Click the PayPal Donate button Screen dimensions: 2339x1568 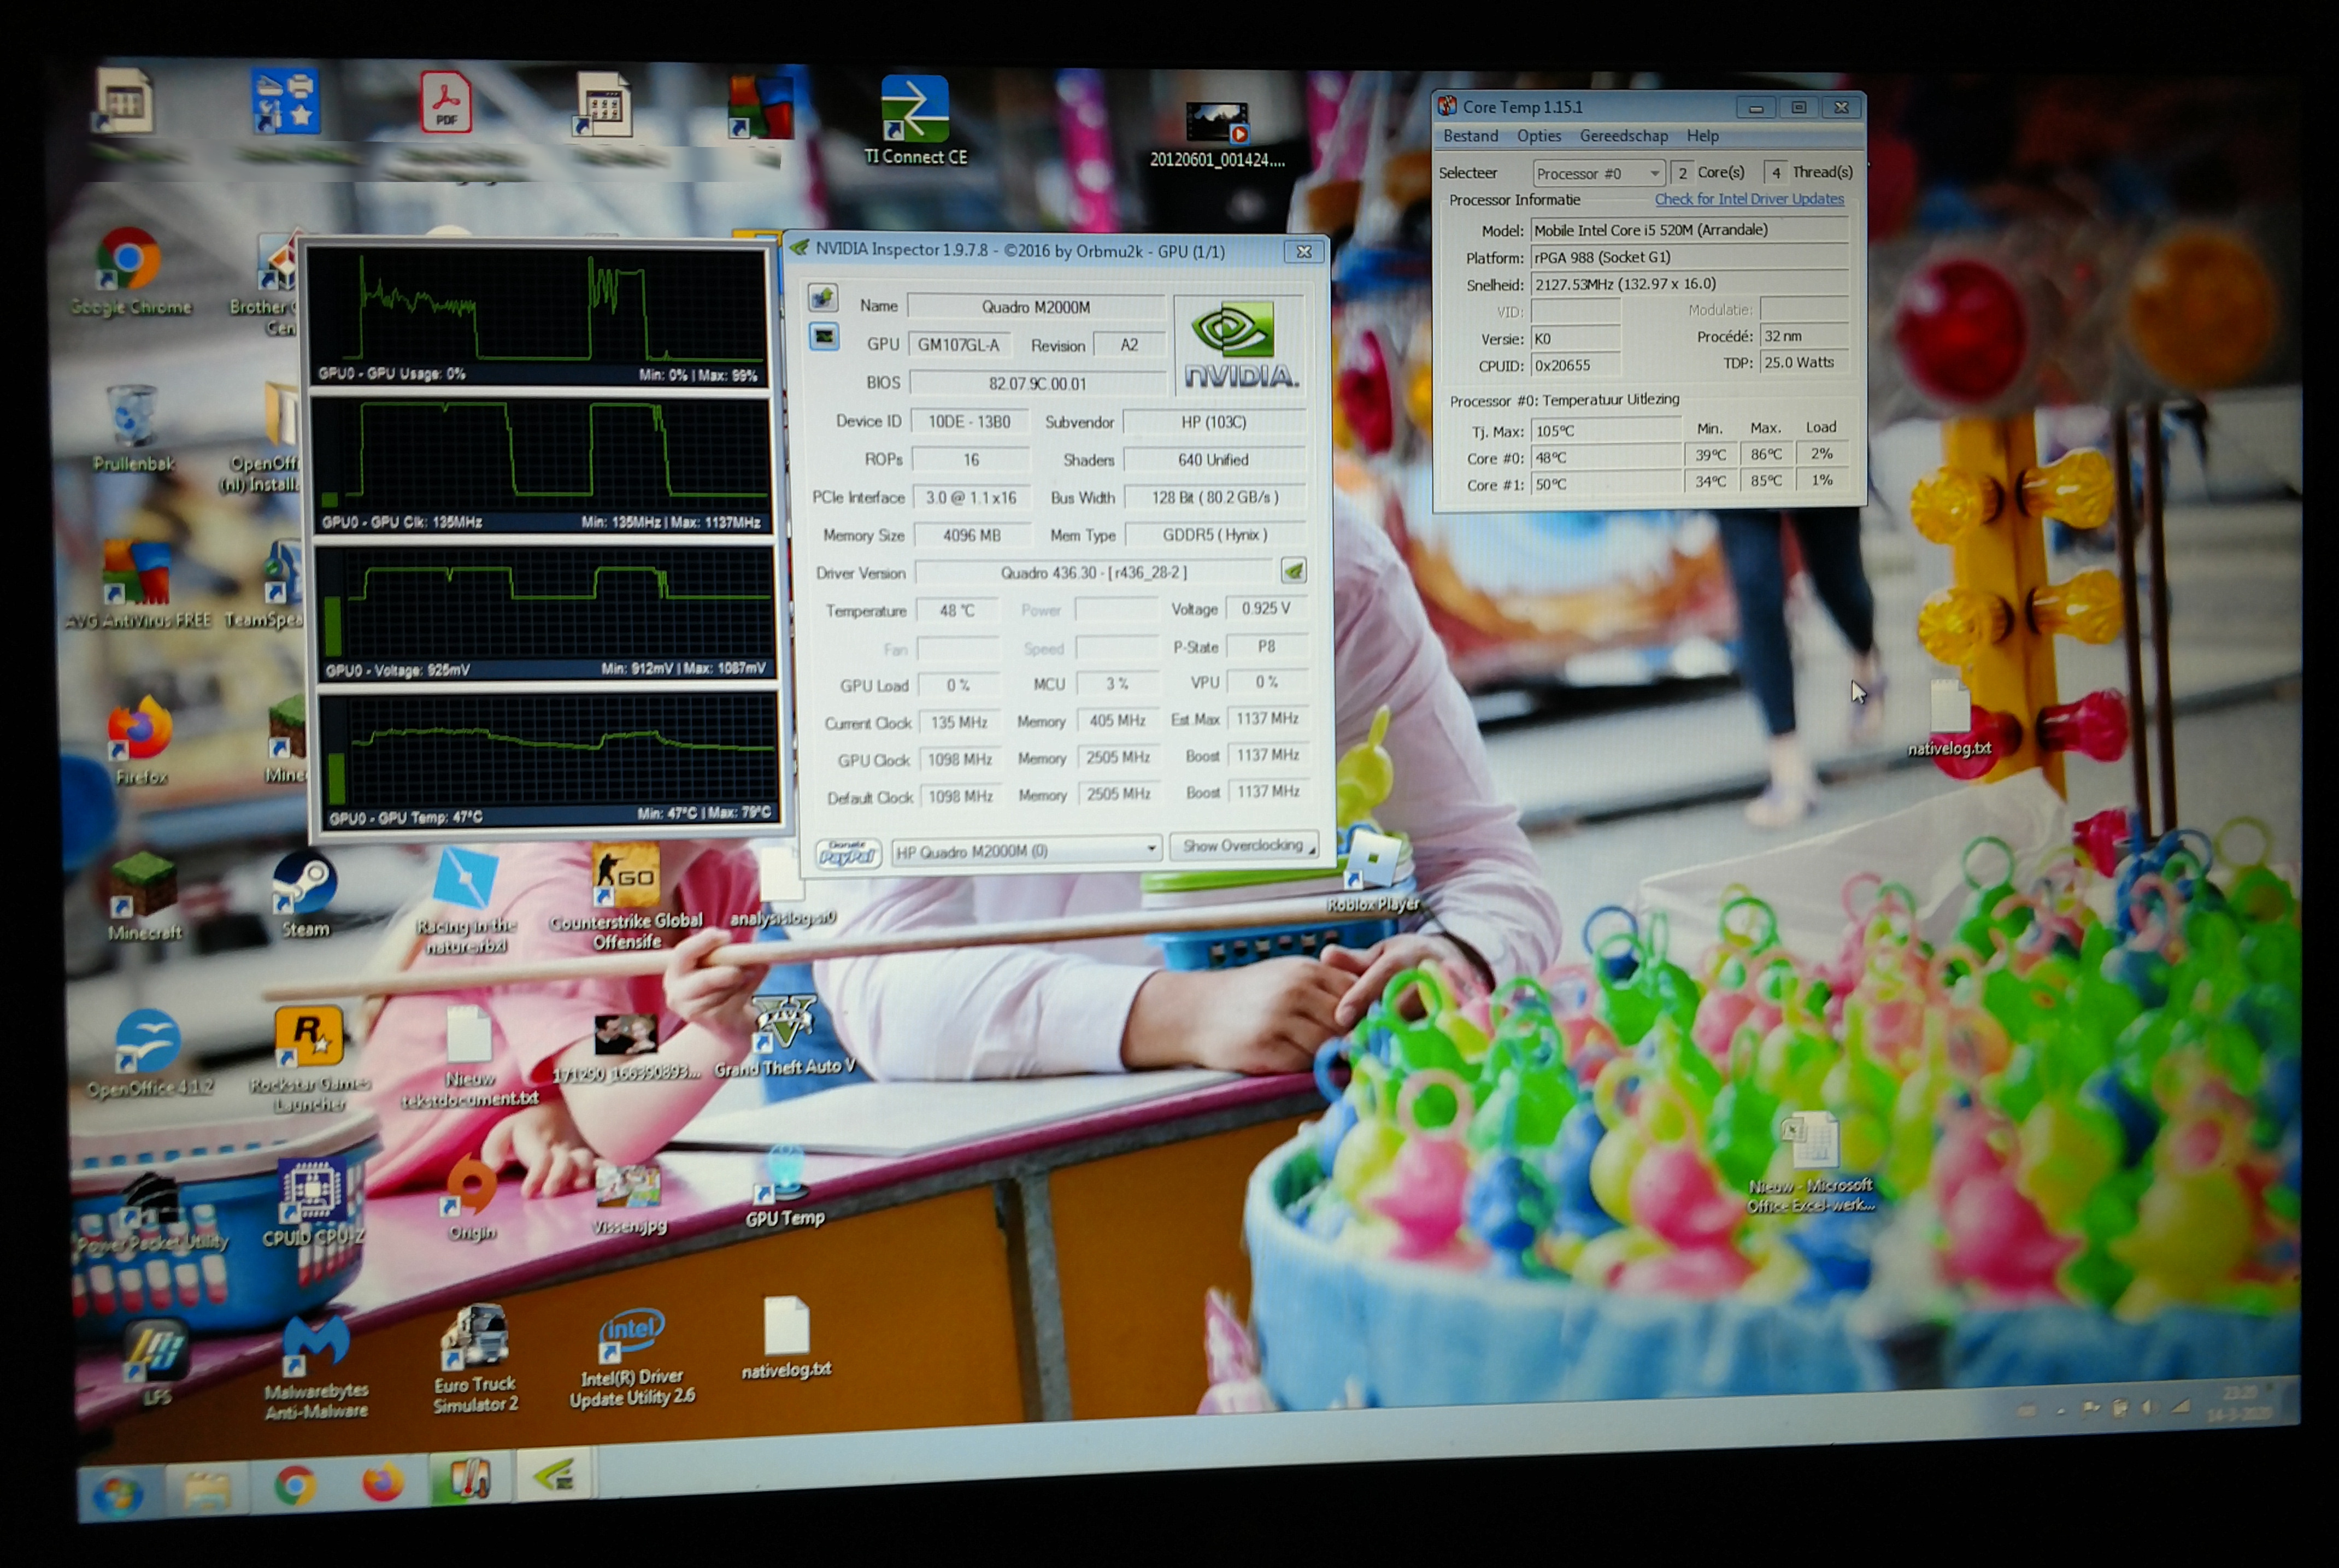coord(848,853)
